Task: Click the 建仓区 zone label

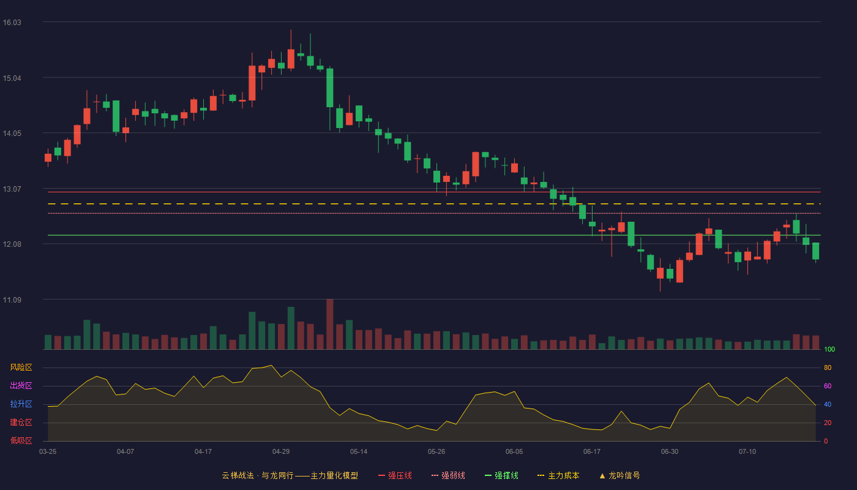Action: click(x=21, y=423)
